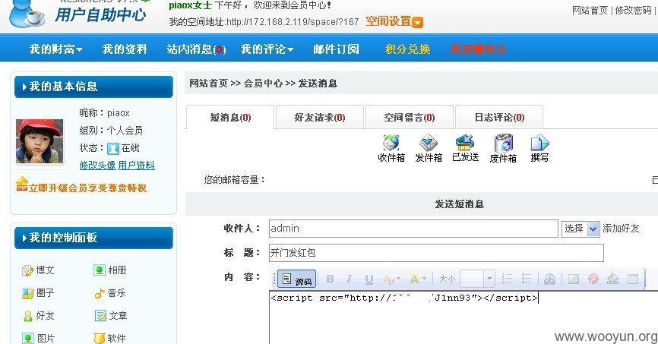Open 博文 in the control panel
The image size is (658, 344).
tap(38, 270)
